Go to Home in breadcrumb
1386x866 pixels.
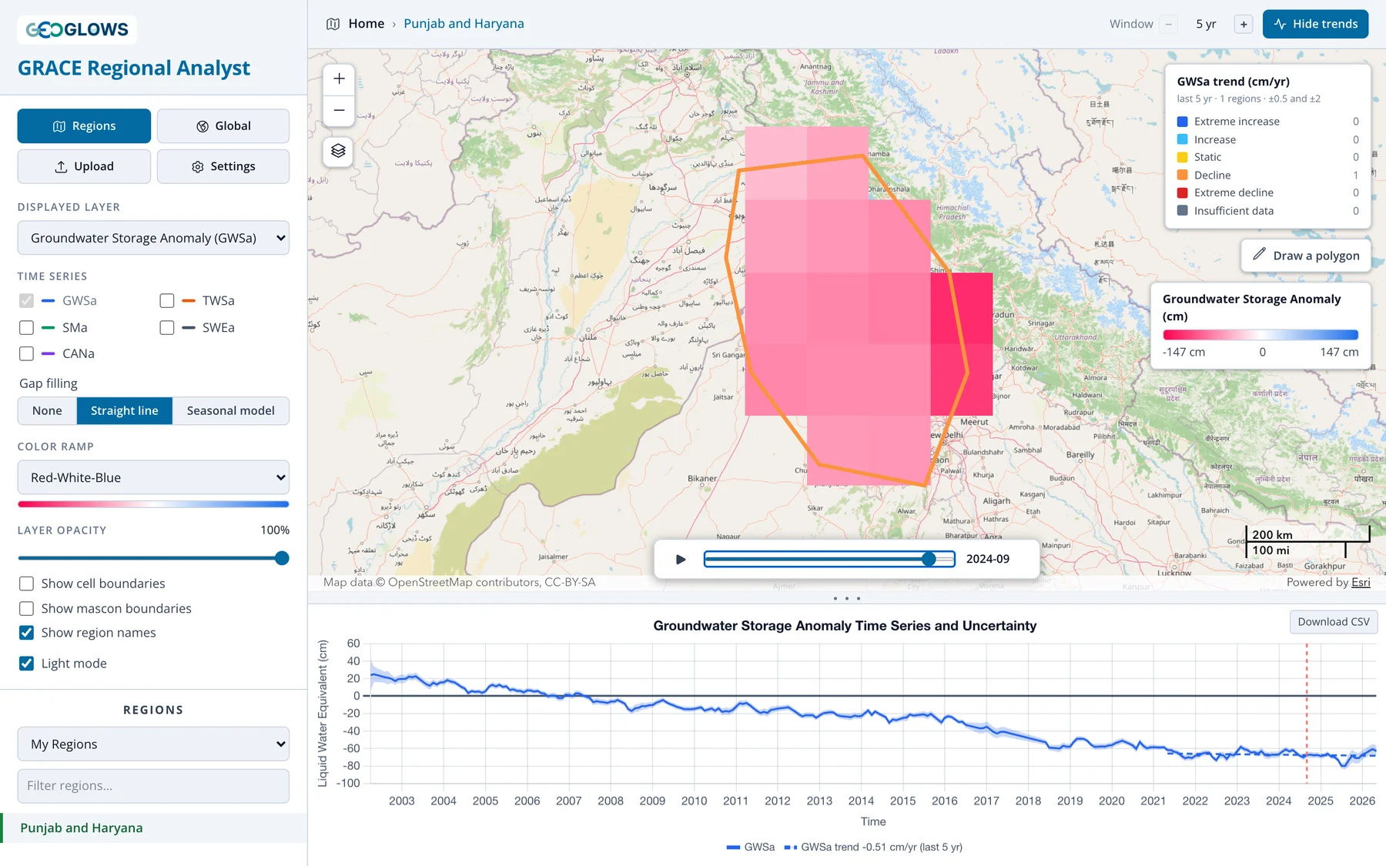[x=367, y=24]
